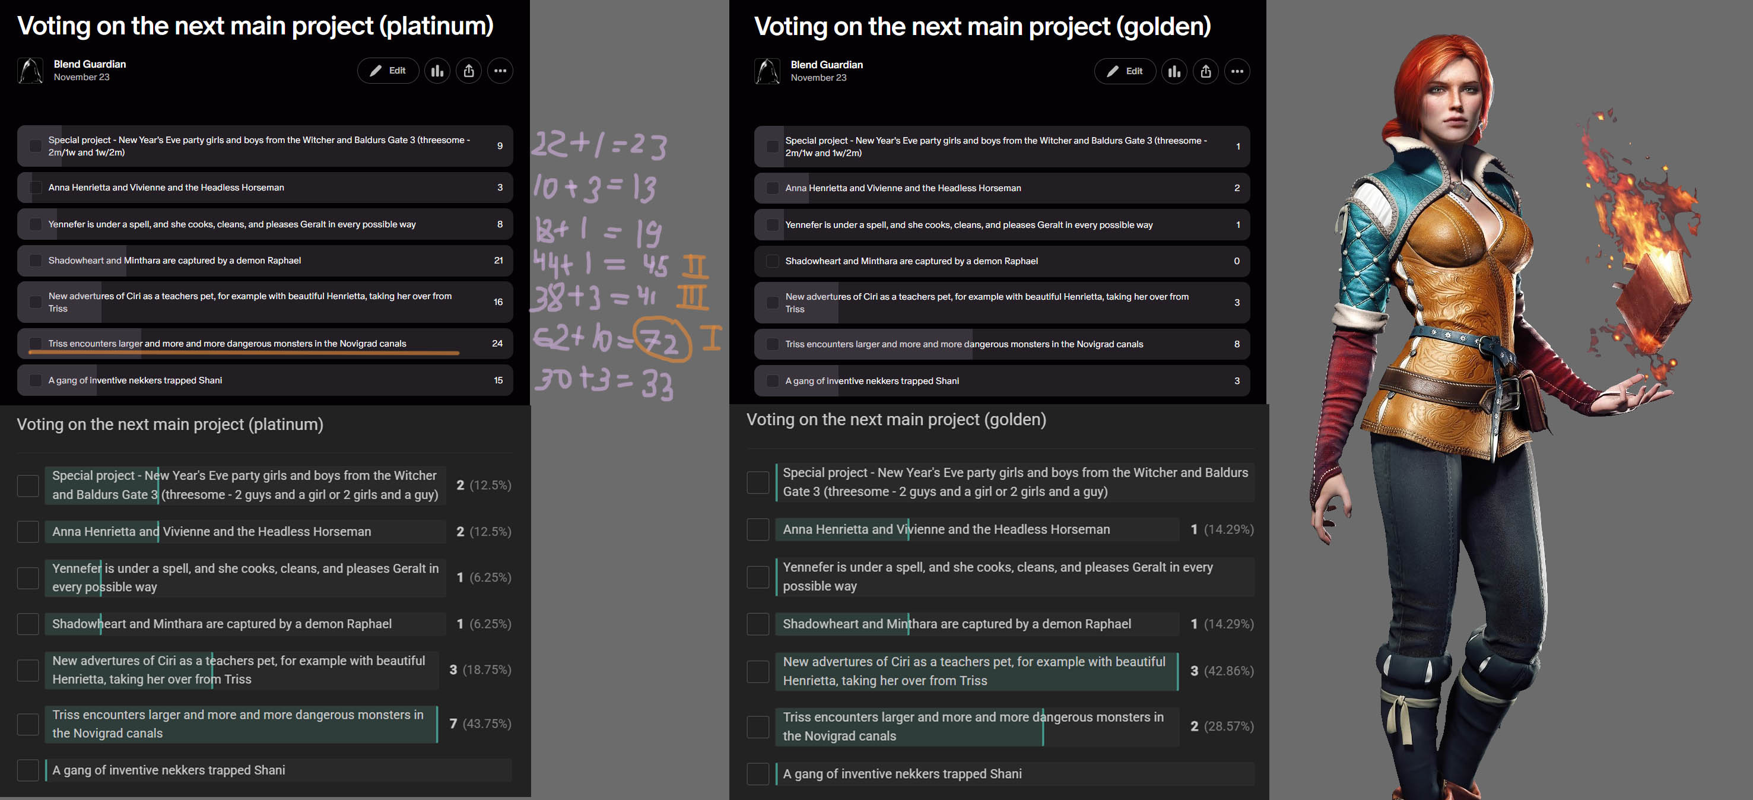The image size is (1753, 800).
Task: Click the share icon in golden post
Action: [1205, 71]
